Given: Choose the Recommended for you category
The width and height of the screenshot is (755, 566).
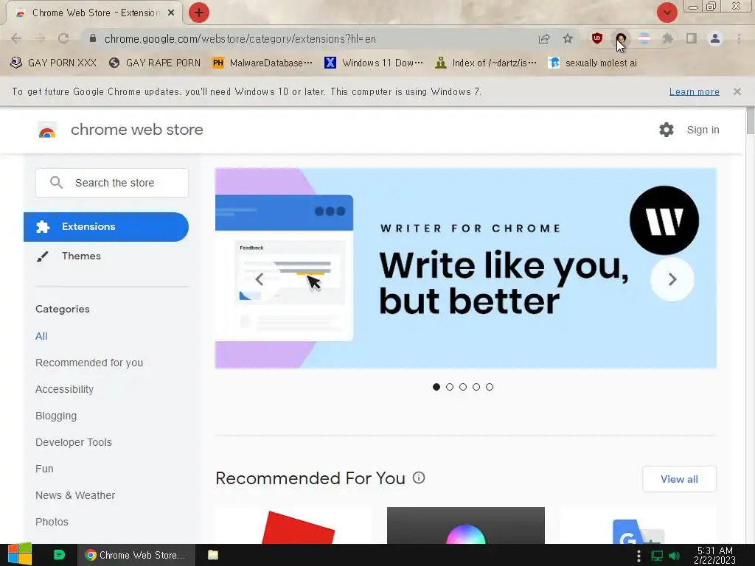Looking at the screenshot, I should (89, 363).
